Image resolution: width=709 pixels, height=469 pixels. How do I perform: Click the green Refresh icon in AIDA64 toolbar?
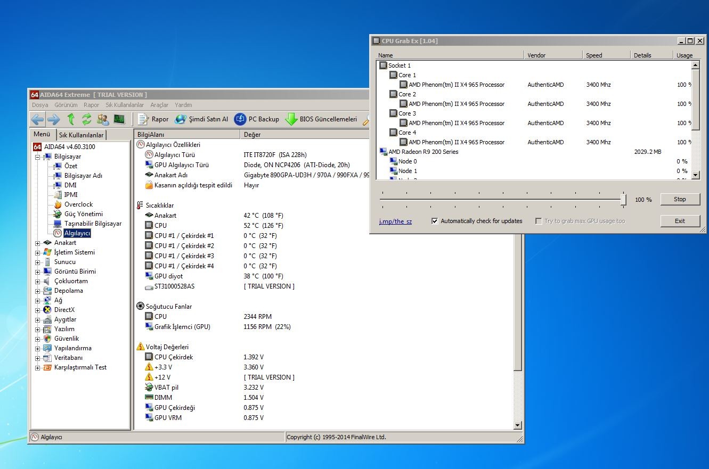87,119
